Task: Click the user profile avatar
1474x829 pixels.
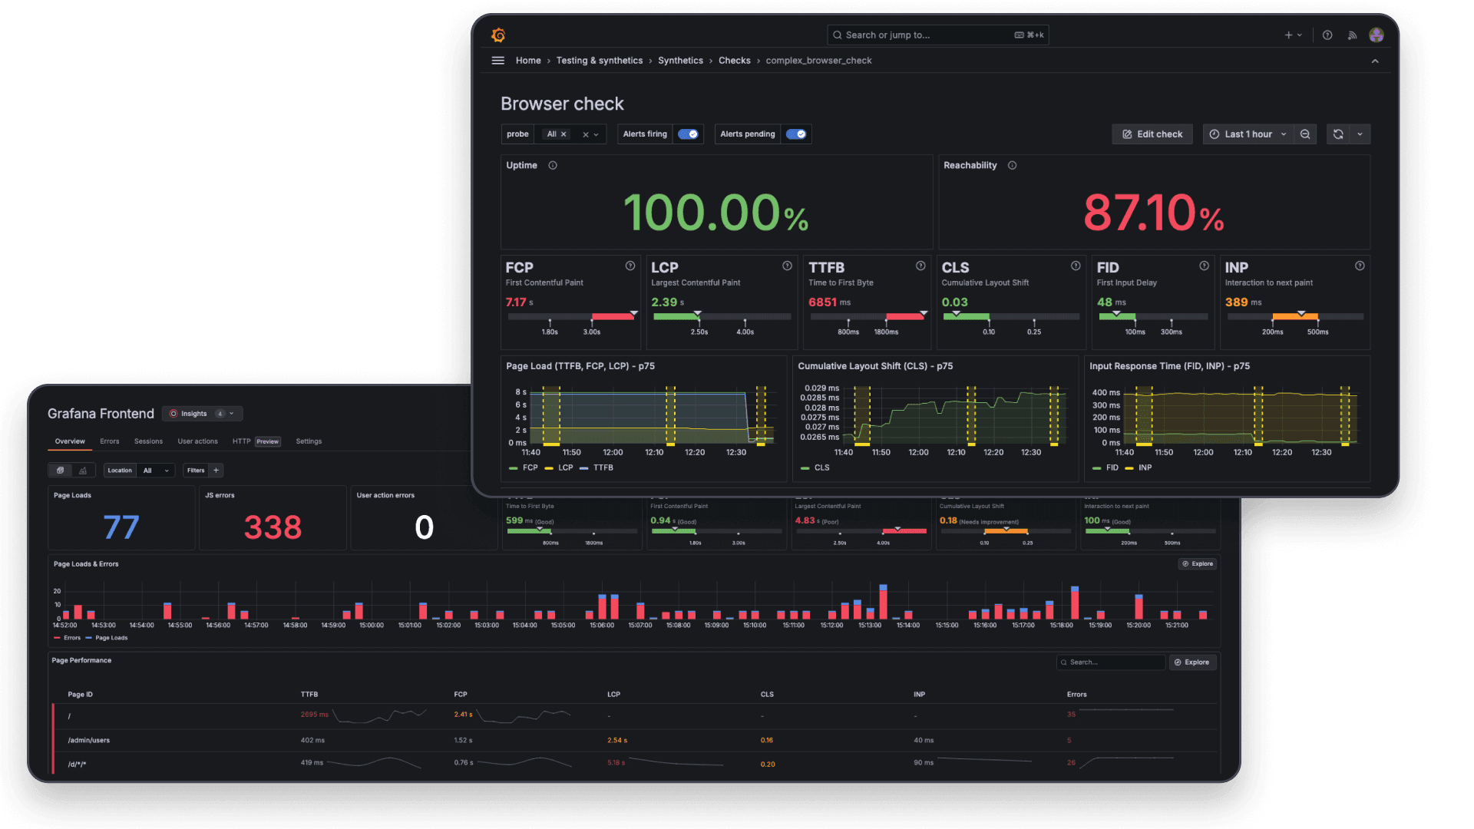Action: click(1377, 35)
